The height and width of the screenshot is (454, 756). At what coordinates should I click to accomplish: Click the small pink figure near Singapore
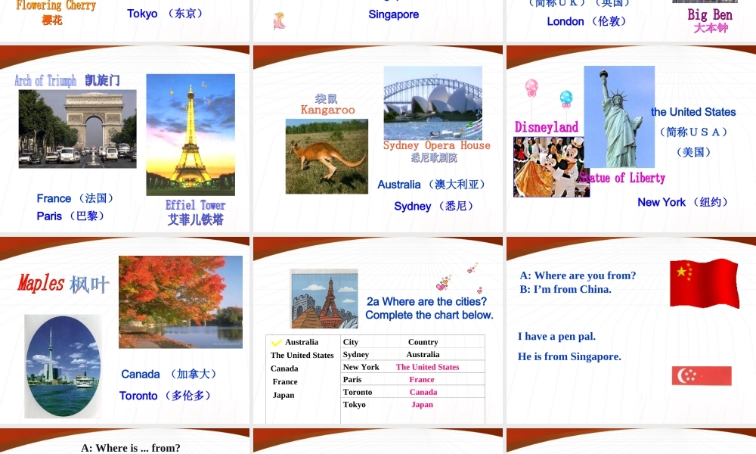(x=279, y=21)
